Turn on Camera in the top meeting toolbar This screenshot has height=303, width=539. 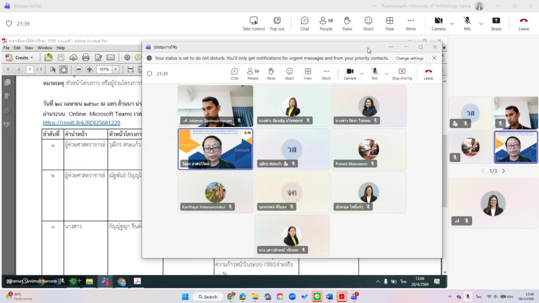click(x=438, y=24)
